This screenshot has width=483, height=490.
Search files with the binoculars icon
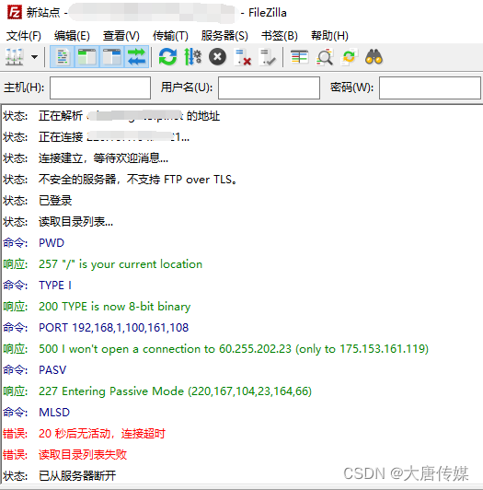click(x=374, y=57)
